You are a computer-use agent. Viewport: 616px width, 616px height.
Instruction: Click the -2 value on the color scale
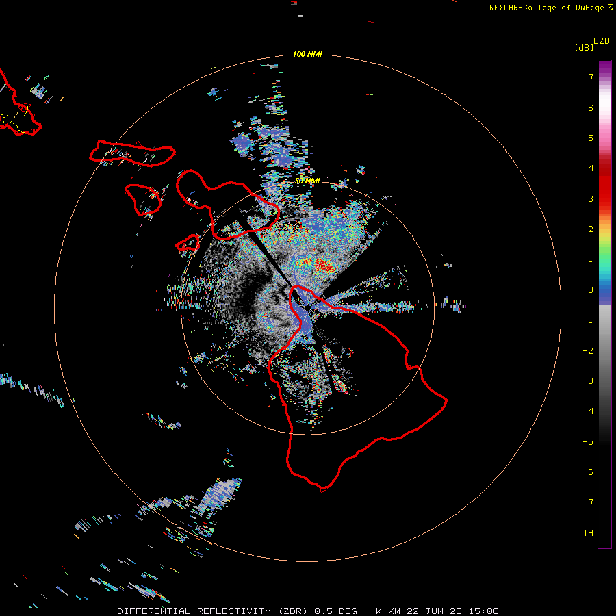(x=588, y=351)
